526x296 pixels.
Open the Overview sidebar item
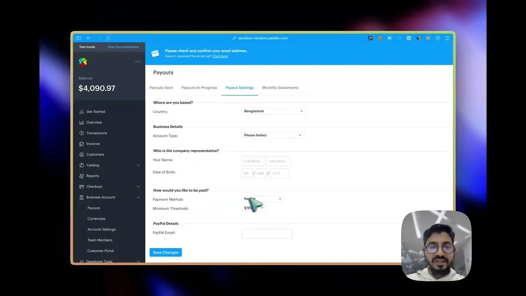94,123
